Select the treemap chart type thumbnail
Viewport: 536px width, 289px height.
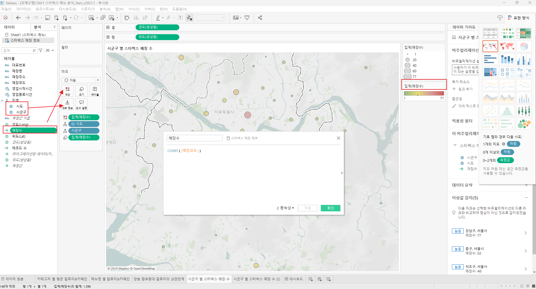tap(490, 72)
